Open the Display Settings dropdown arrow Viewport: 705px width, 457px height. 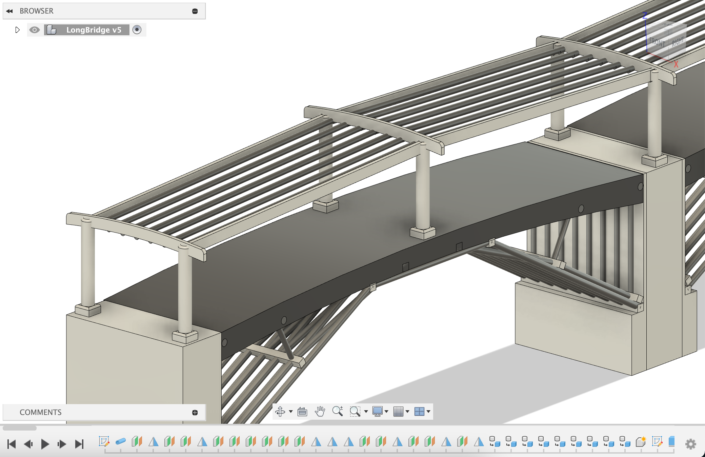tap(386, 412)
